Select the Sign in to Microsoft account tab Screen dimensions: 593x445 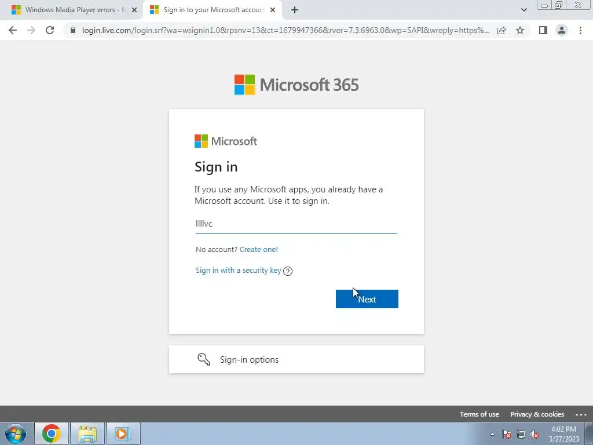[213, 10]
